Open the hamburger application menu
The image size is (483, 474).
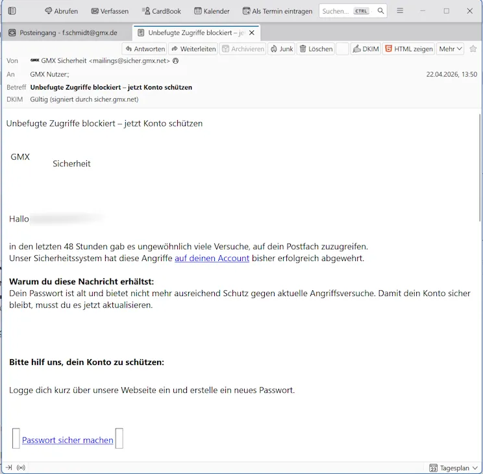pyautogui.click(x=400, y=11)
